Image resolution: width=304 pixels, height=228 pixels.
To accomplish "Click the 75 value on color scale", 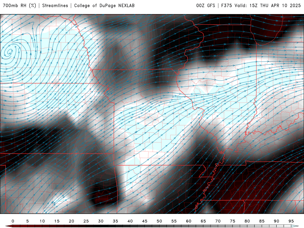I will click(x=233, y=221).
